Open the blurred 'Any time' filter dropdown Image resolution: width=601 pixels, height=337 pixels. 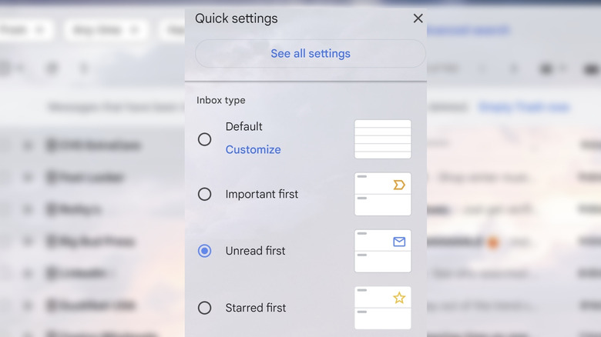click(106, 31)
